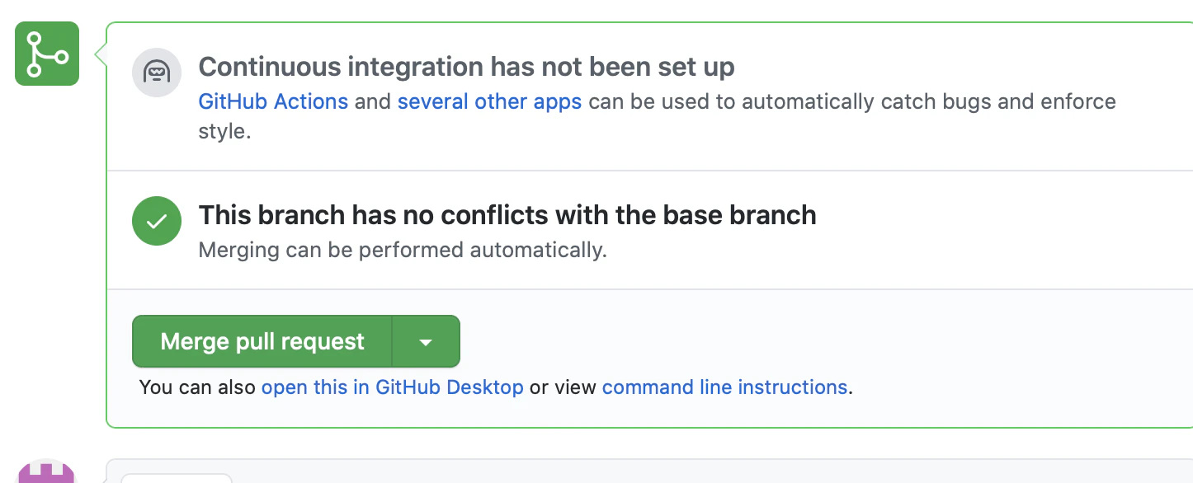Click 'Merging can be performed automatically.' text
Screen dimensions: 1193x483
click(x=403, y=250)
